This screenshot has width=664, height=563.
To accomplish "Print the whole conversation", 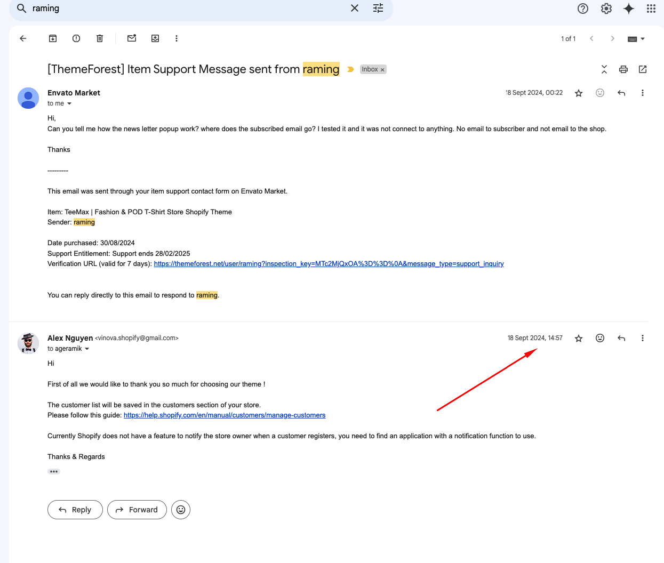I will pos(623,69).
